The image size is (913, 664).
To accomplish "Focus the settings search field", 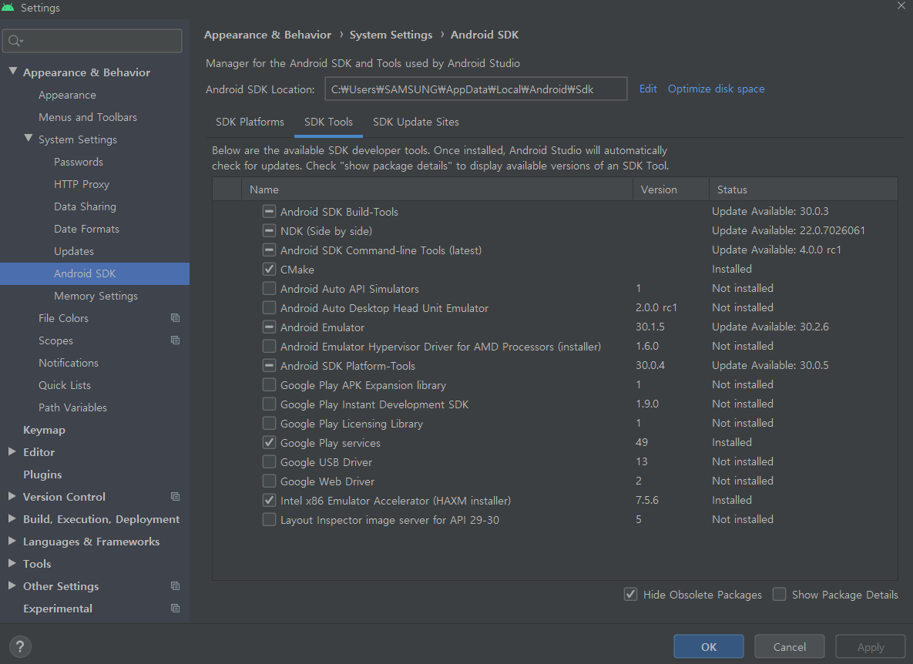I will pyautogui.click(x=92, y=41).
